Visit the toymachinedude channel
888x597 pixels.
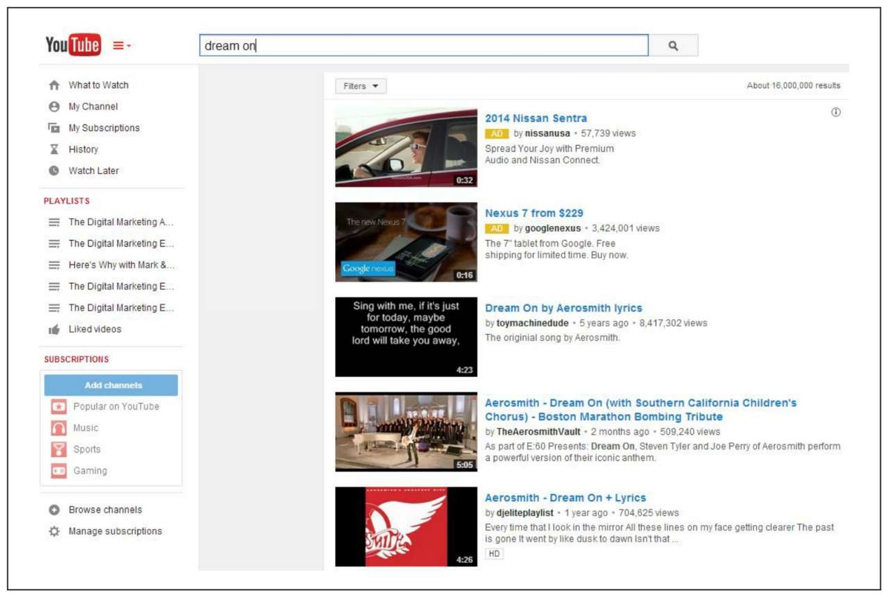click(x=533, y=323)
